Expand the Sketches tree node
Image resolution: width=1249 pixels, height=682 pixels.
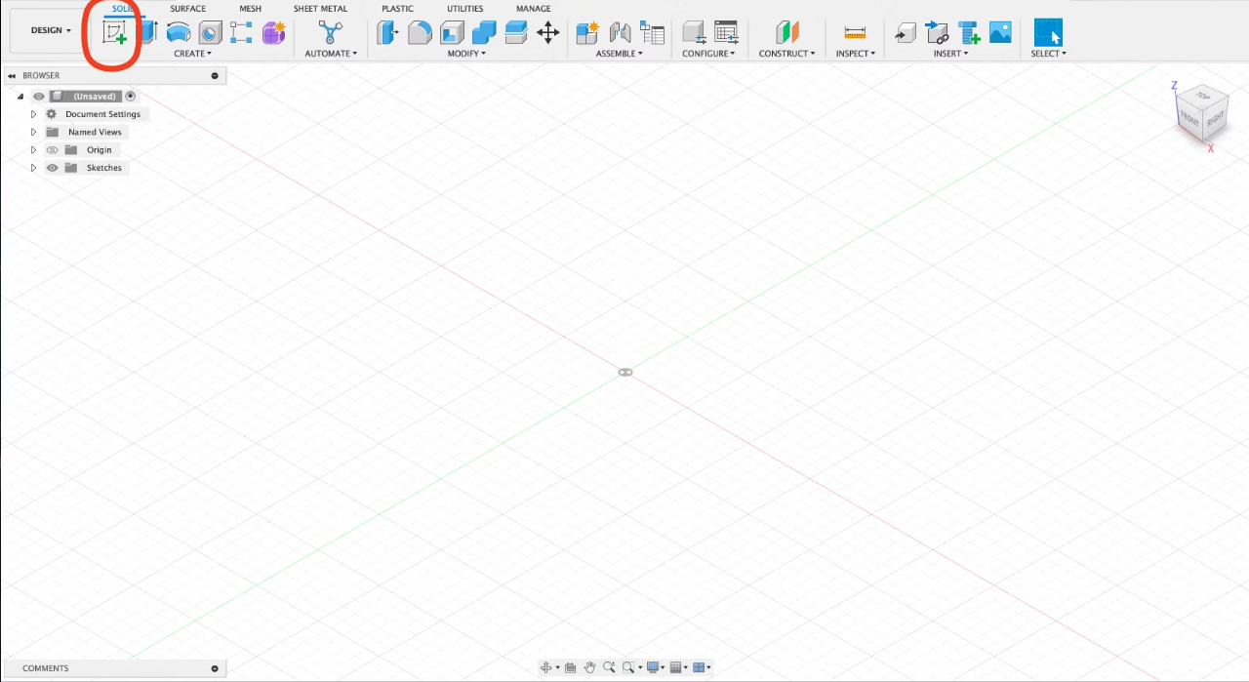coord(33,168)
